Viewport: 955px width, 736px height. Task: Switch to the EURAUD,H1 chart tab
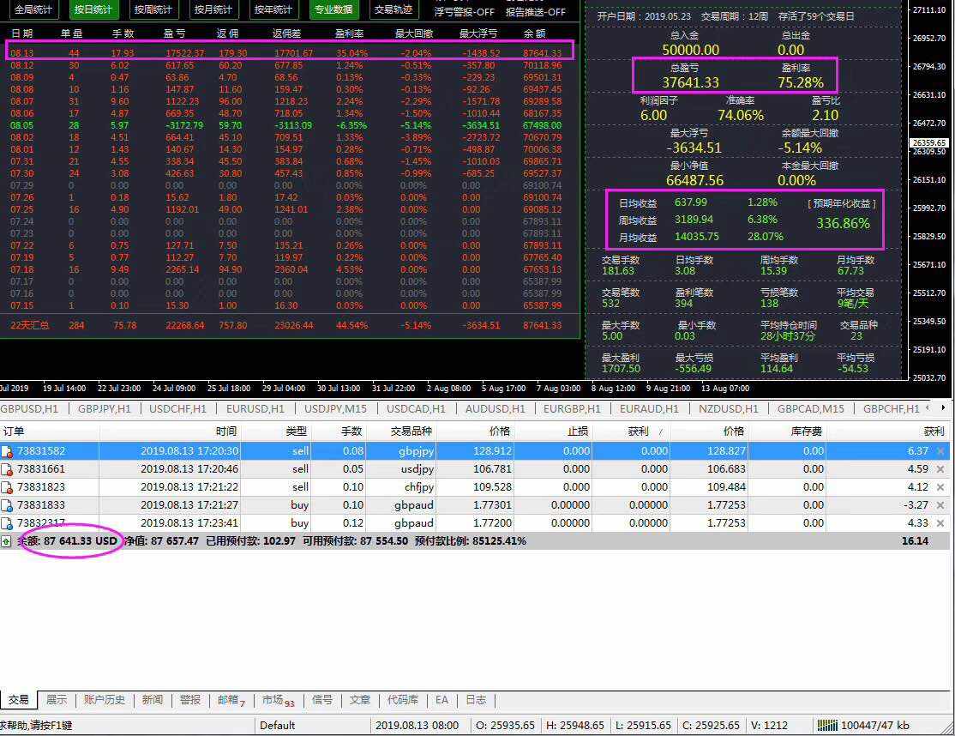tap(649, 409)
